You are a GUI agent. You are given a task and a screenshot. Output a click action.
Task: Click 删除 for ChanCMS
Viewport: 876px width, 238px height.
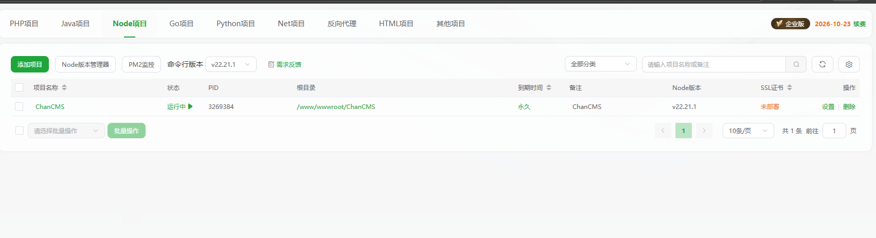click(849, 107)
